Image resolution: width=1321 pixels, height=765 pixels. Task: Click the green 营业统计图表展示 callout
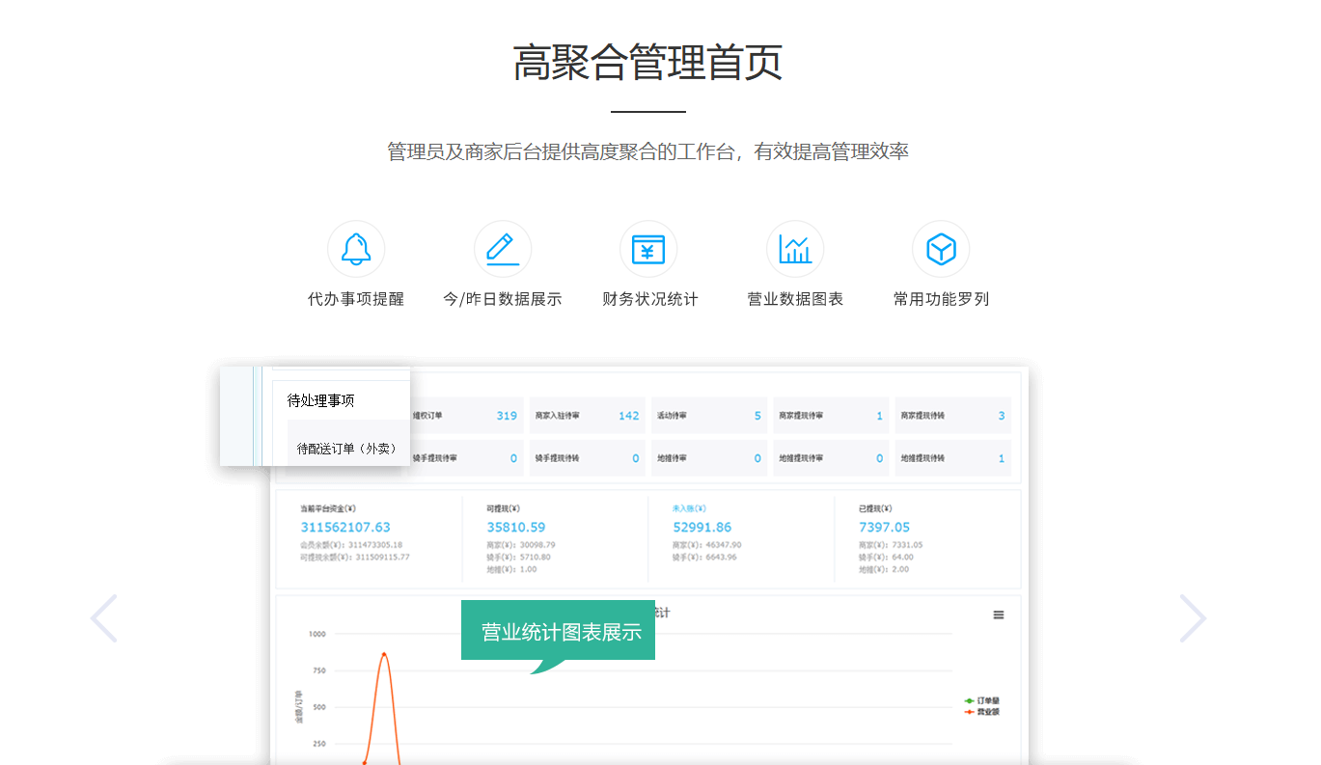[x=560, y=632]
